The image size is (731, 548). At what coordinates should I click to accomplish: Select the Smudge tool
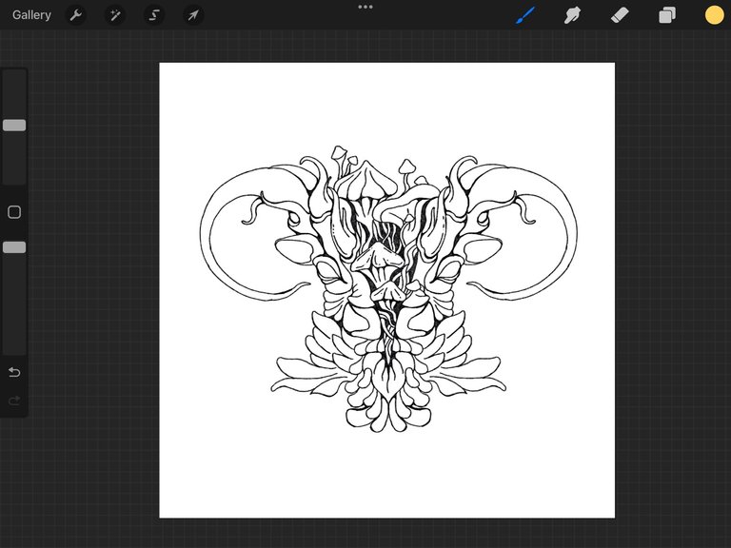coord(572,15)
